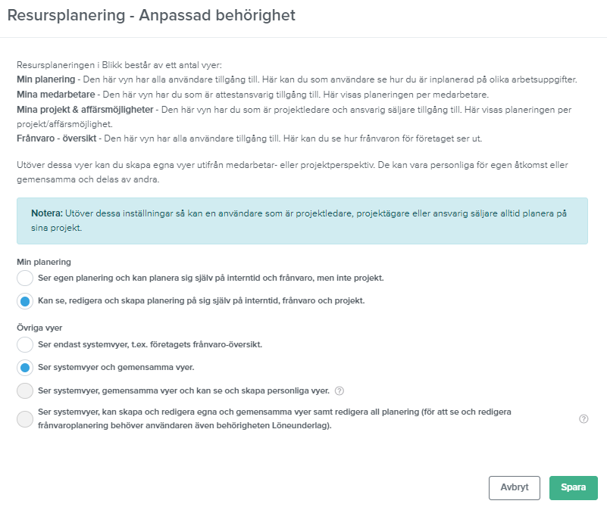607x510 pixels.
Task: Click the Spara button
Action: tap(574, 487)
